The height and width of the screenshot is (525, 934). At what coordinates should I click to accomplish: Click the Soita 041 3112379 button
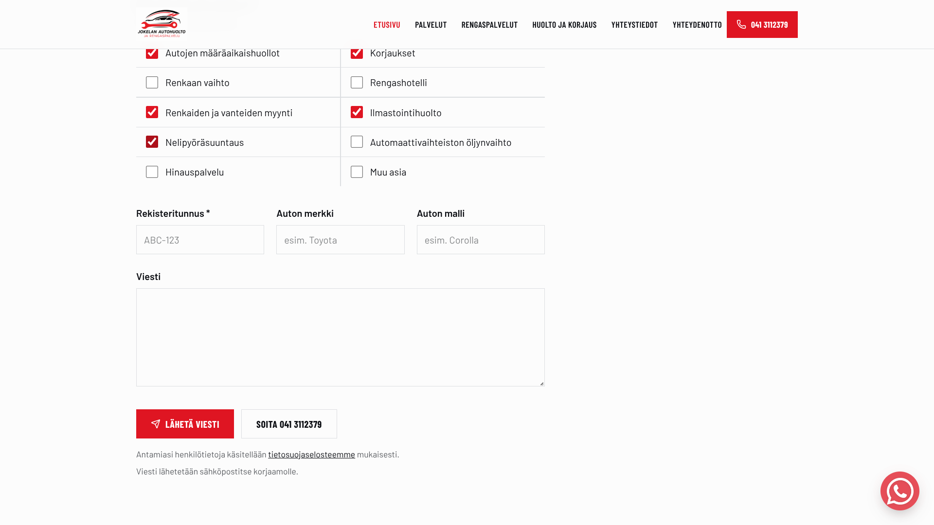click(x=289, y=424)
